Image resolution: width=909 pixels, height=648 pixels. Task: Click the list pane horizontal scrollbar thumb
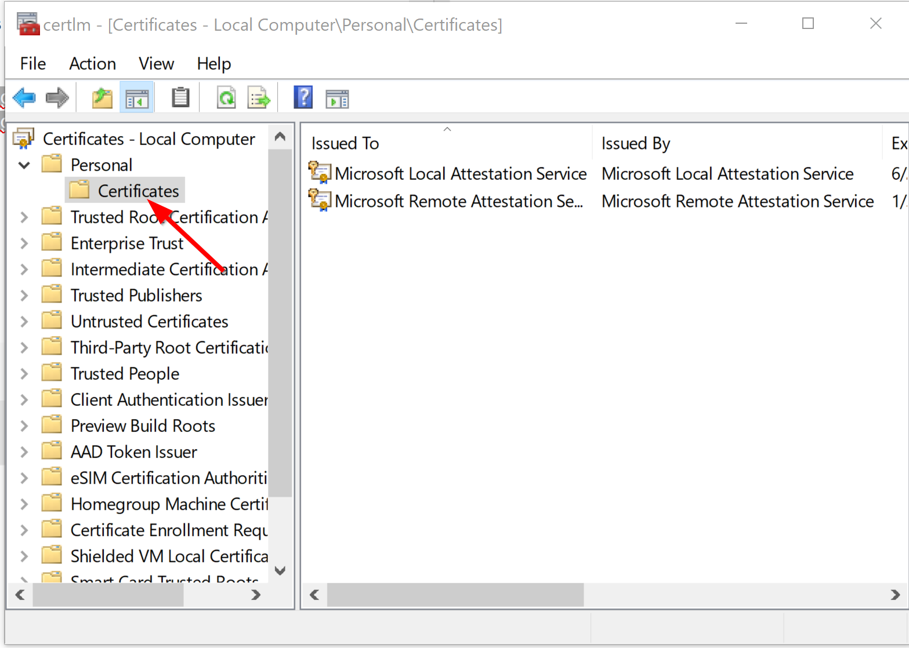click(x=455, y=595)
